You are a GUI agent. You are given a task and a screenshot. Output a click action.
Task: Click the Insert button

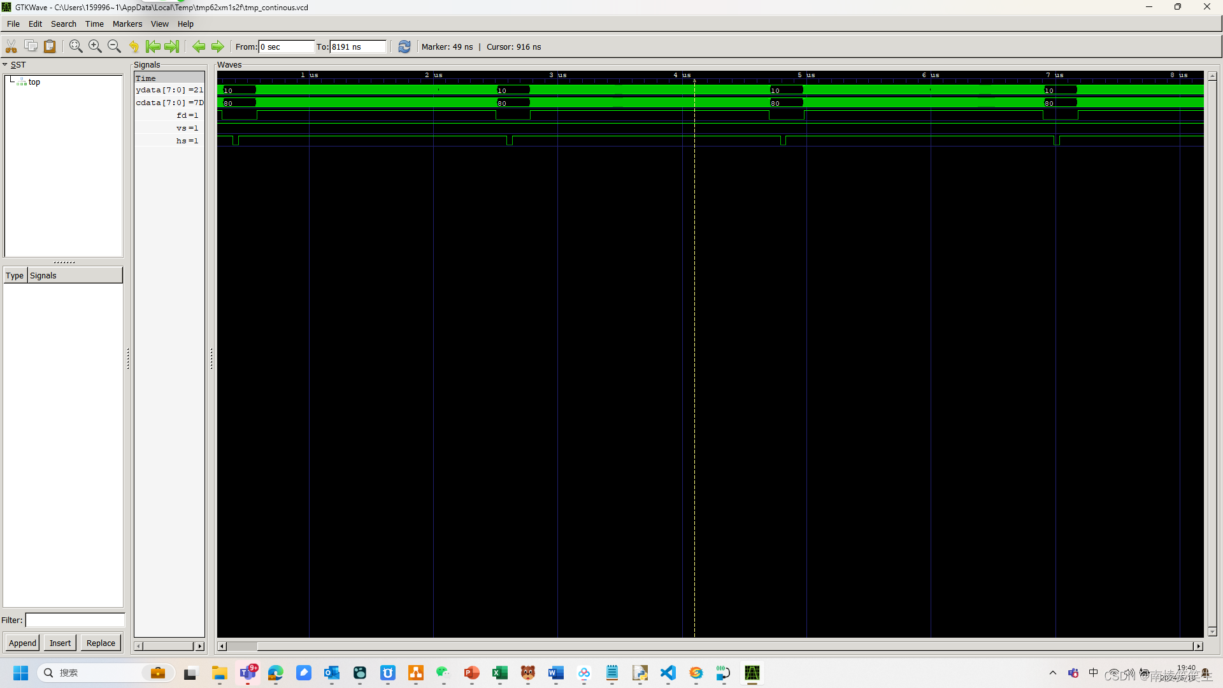(x=60, y=643)
